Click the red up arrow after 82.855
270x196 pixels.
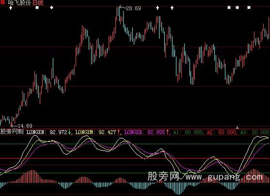point(167,132)
